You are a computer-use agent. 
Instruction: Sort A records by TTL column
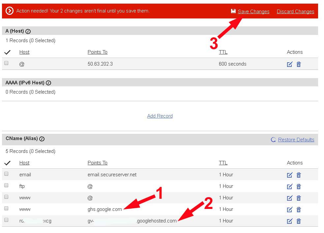click(x=223, y=52)
